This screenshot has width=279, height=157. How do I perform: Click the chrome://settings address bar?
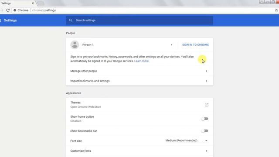143,10
